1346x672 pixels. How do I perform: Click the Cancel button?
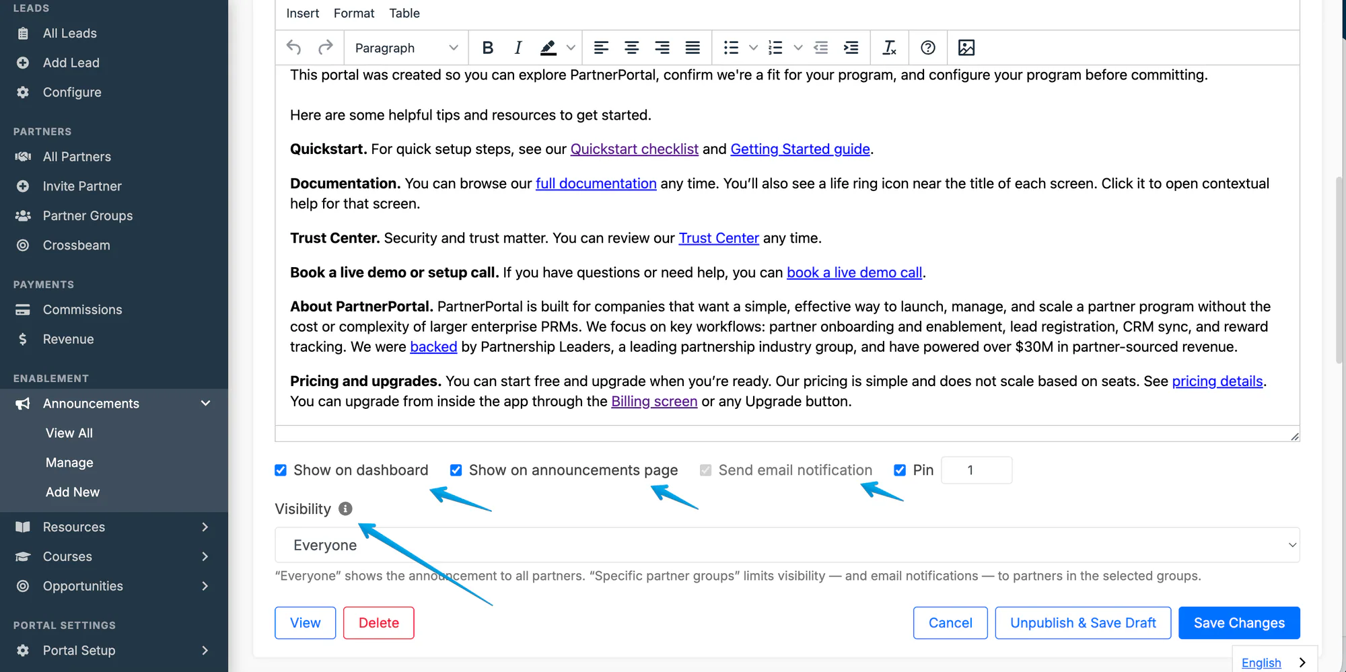click(950, 623)
